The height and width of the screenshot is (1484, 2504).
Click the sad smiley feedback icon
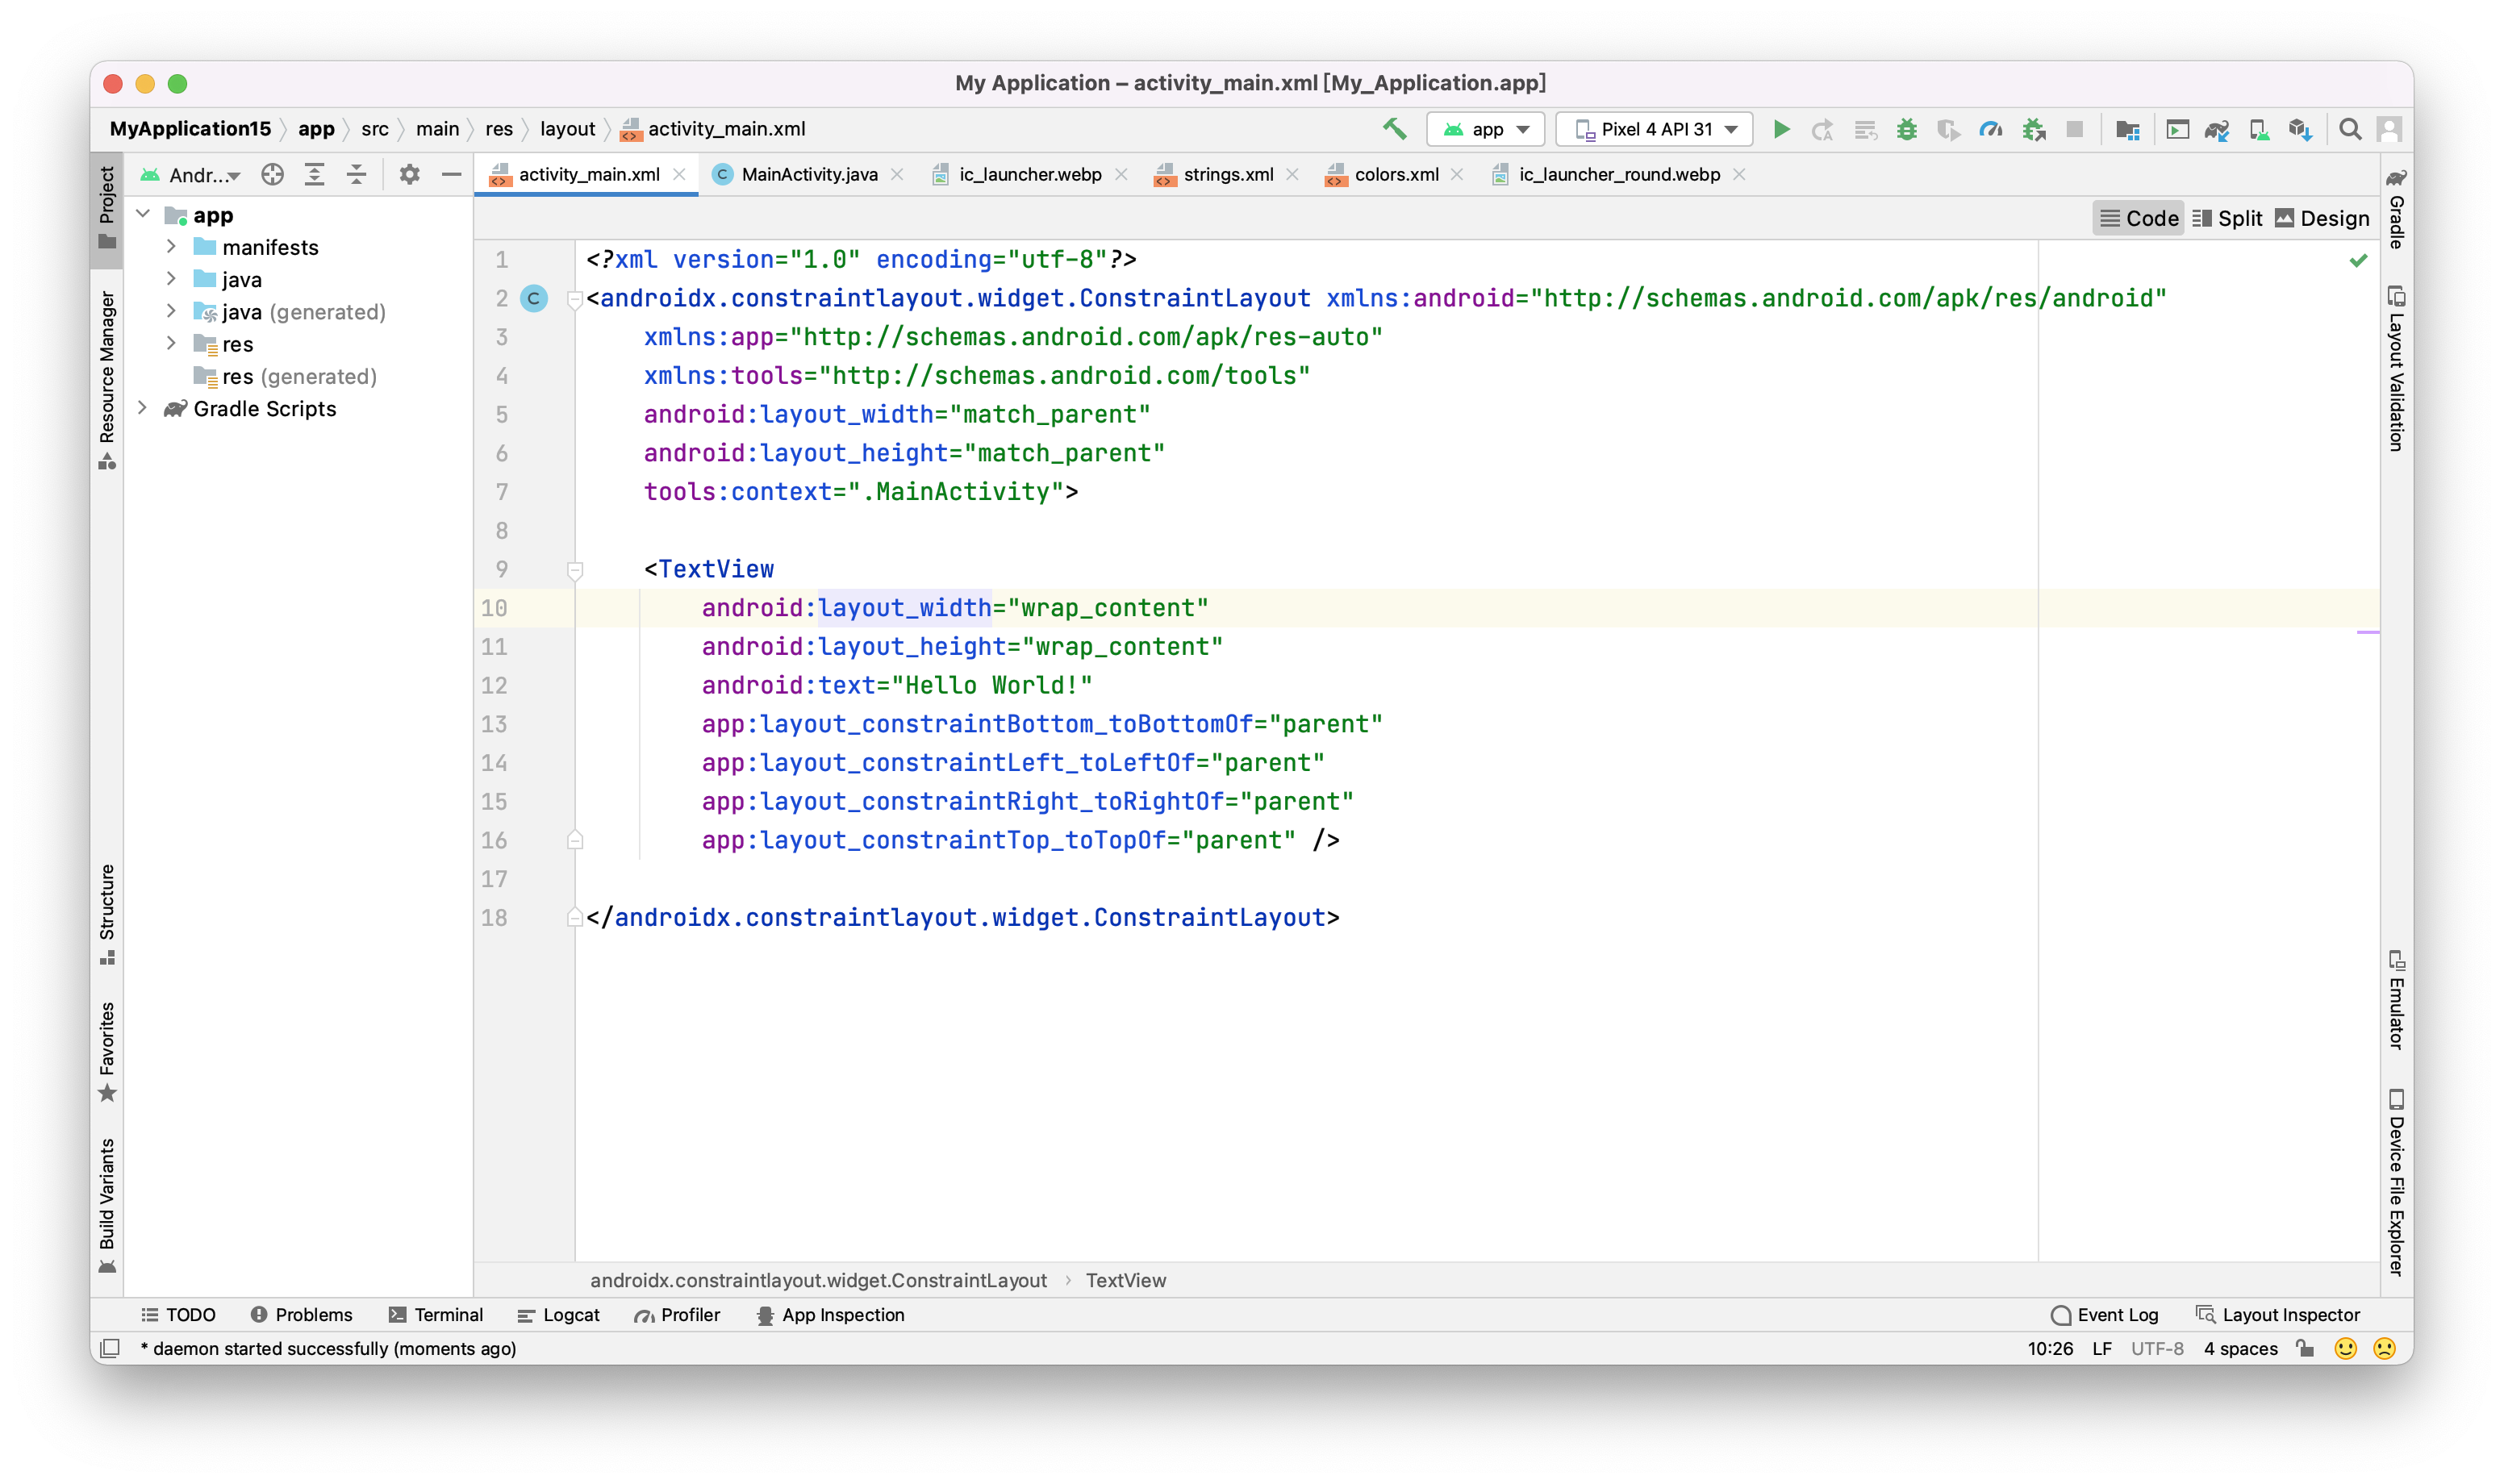[x=2384, y=1348]
